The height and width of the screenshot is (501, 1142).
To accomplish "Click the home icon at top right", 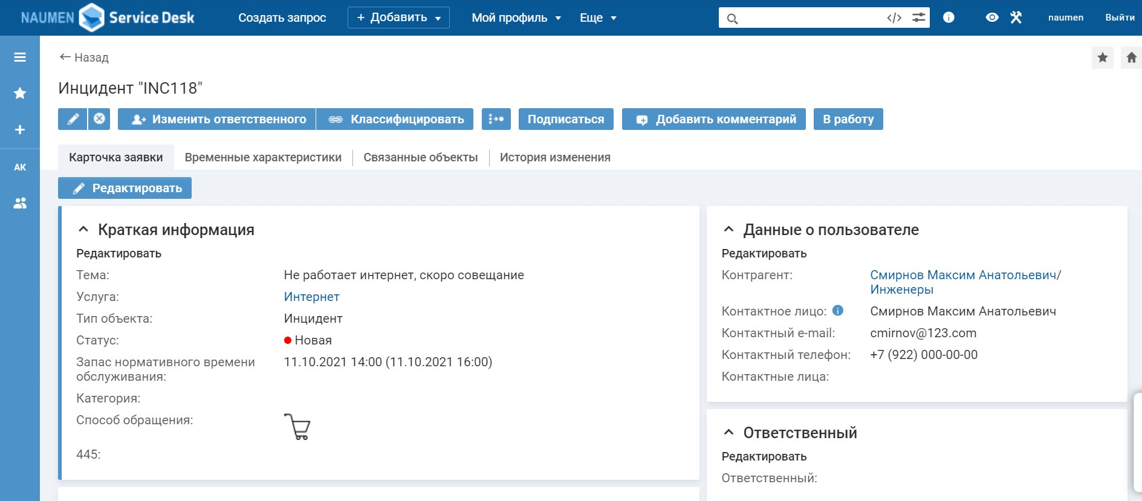I will (1131, 57).
